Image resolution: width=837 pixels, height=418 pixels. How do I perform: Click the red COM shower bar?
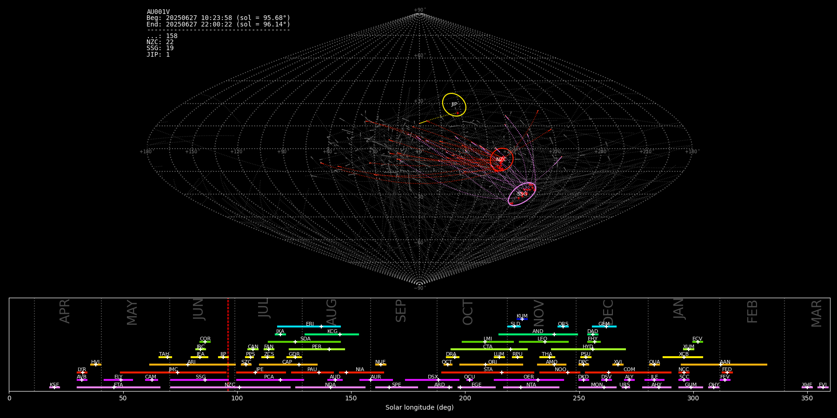(628, 372)
